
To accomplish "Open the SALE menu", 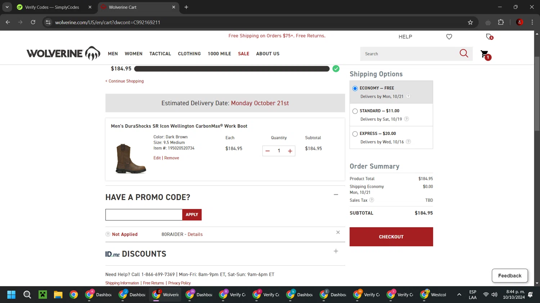I will (x=244, y=54).
